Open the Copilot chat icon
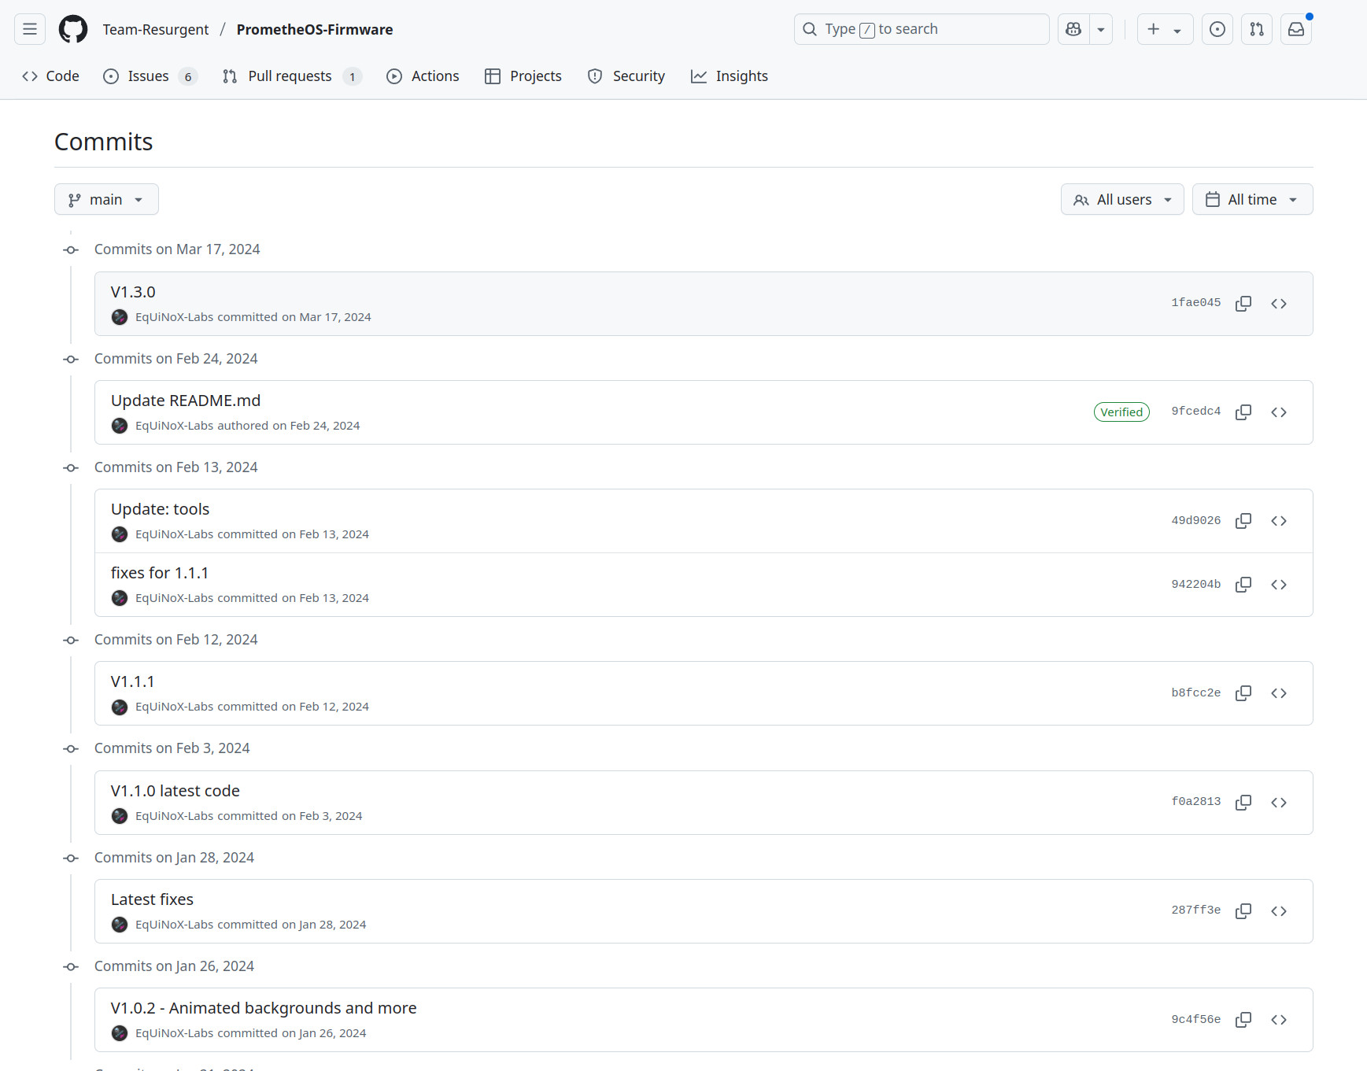This screenshot has height=1071, width=1367. pos(1073,29)
